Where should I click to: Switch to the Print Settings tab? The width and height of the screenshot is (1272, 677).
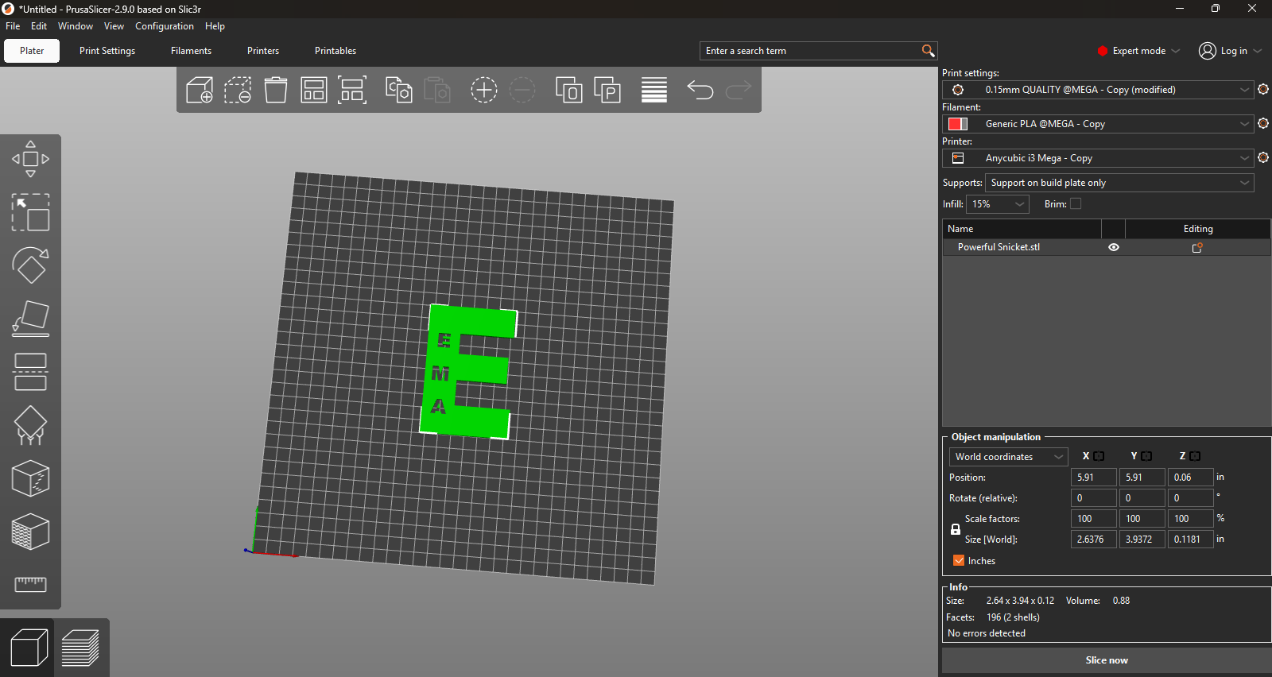tap(107, 51)
